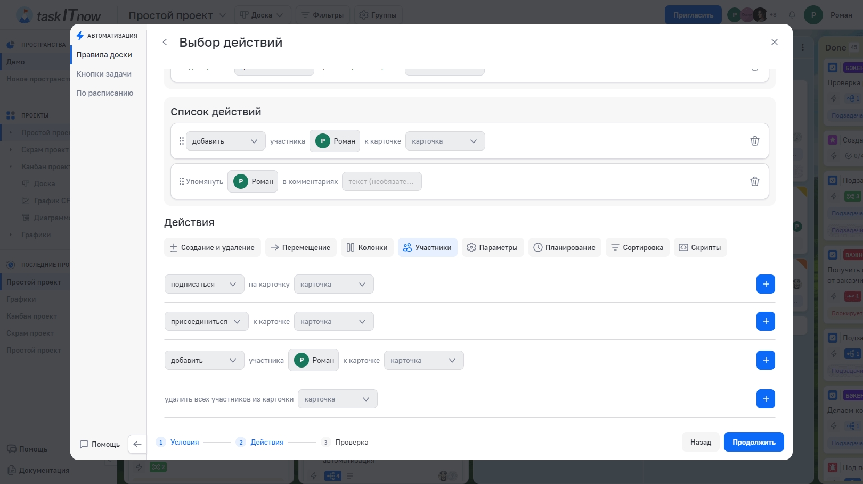863x484 pixels.
Task: Open 'Кнопки задачи' automation section
Action: pos(104,74)
